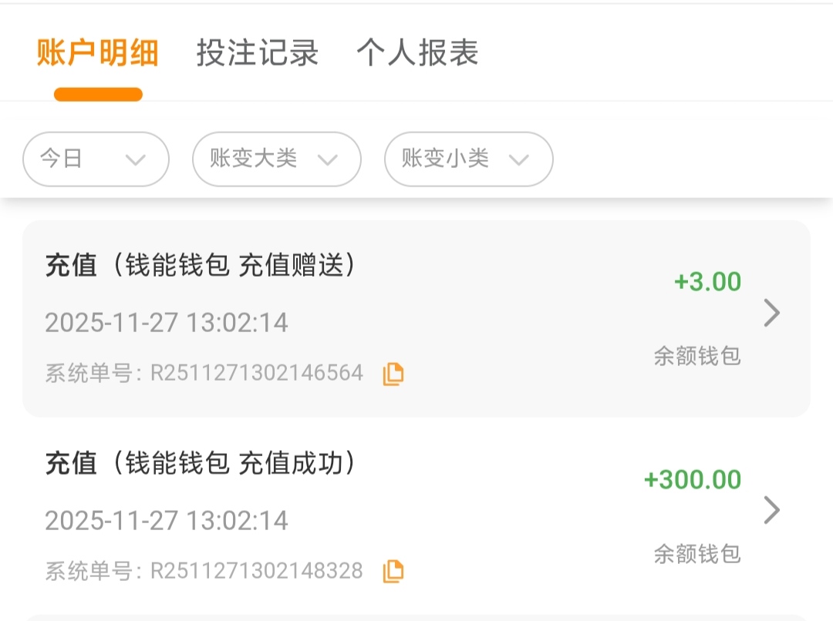This screenshot has width=833, height=621.
Task: Expand the 账变小类 filter dropdown
Action: coord(468,159)
